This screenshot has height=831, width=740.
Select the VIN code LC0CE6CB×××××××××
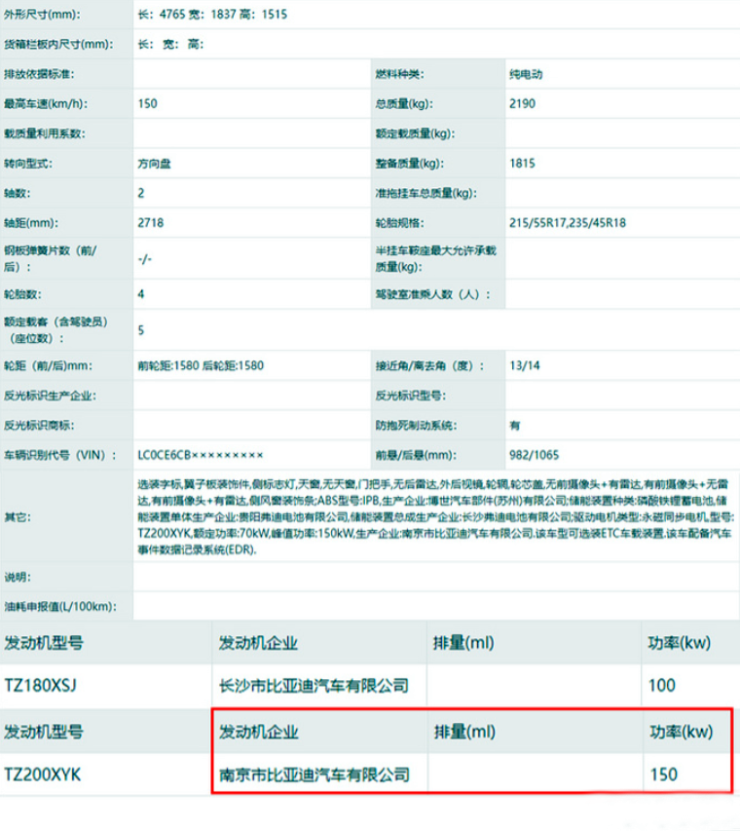tap(202, 454)
